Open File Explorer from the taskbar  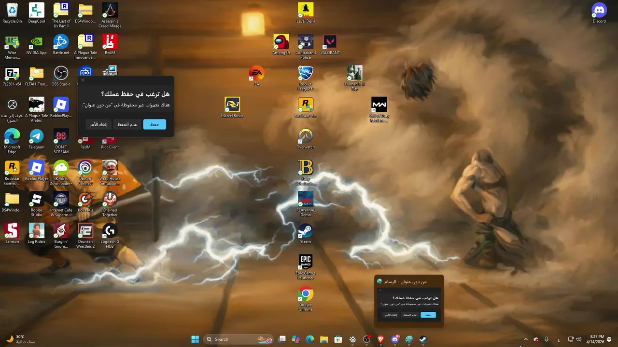[x=324, y=339]
